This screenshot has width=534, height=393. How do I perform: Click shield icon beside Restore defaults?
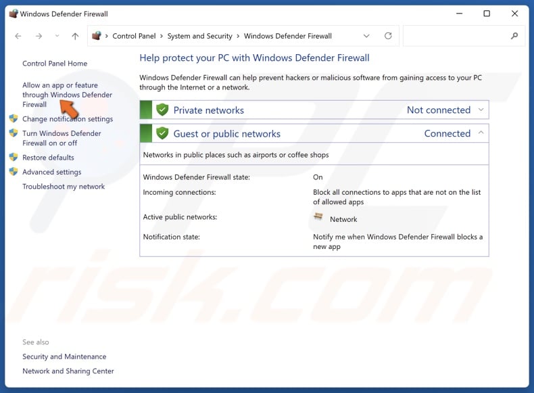(14, 157)
